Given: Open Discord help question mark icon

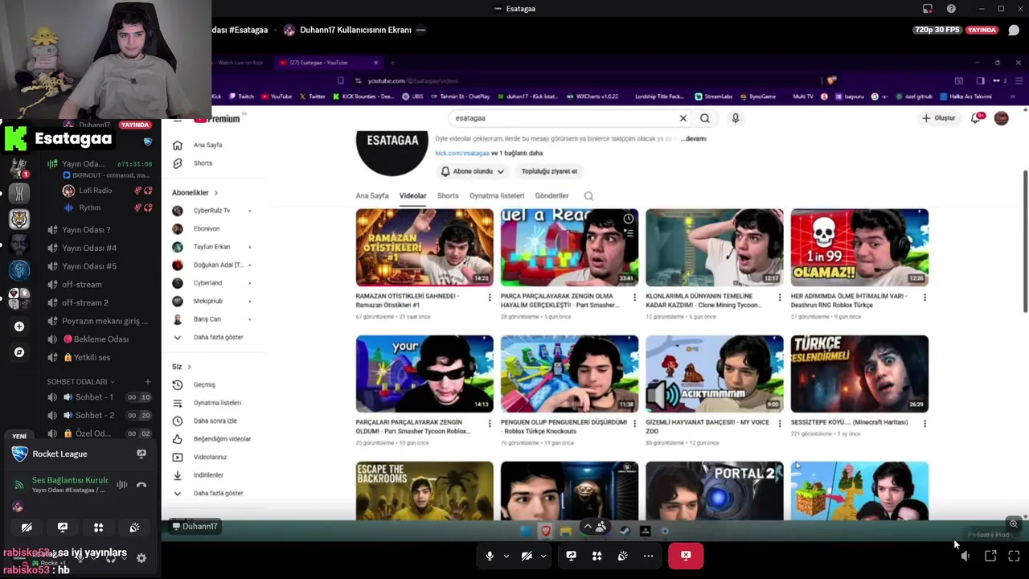Looking at the screenshot, I should (951, 9).
